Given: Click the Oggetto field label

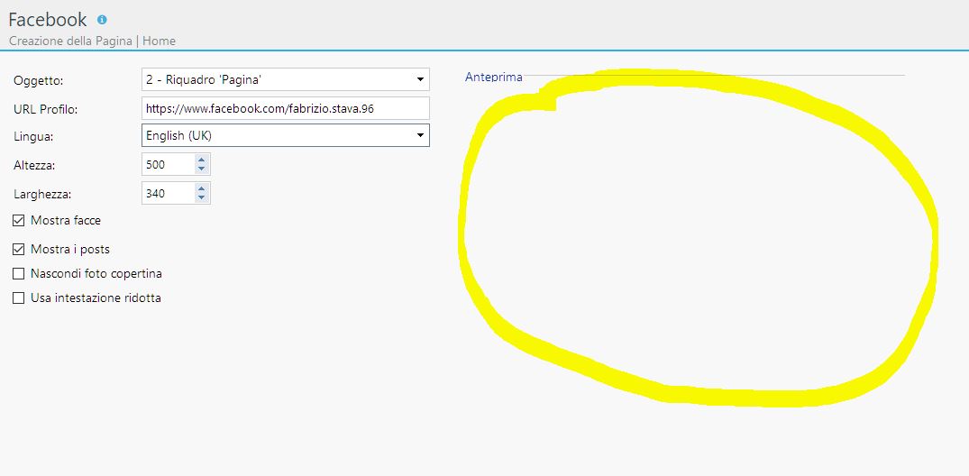Looking at the screenshot, I should click(x=39, y=81).
